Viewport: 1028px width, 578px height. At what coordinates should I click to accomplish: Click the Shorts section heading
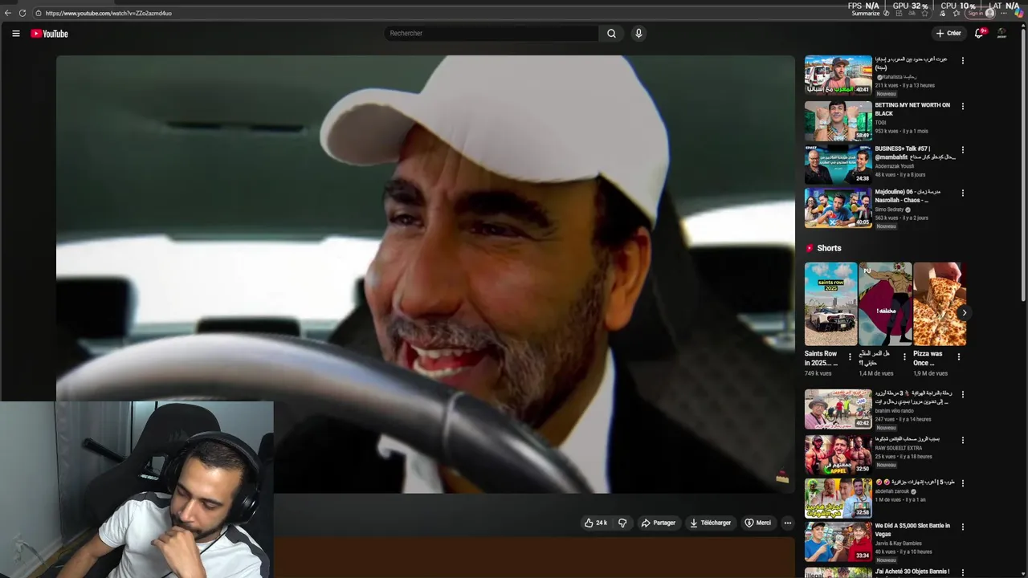click(829, 248)
